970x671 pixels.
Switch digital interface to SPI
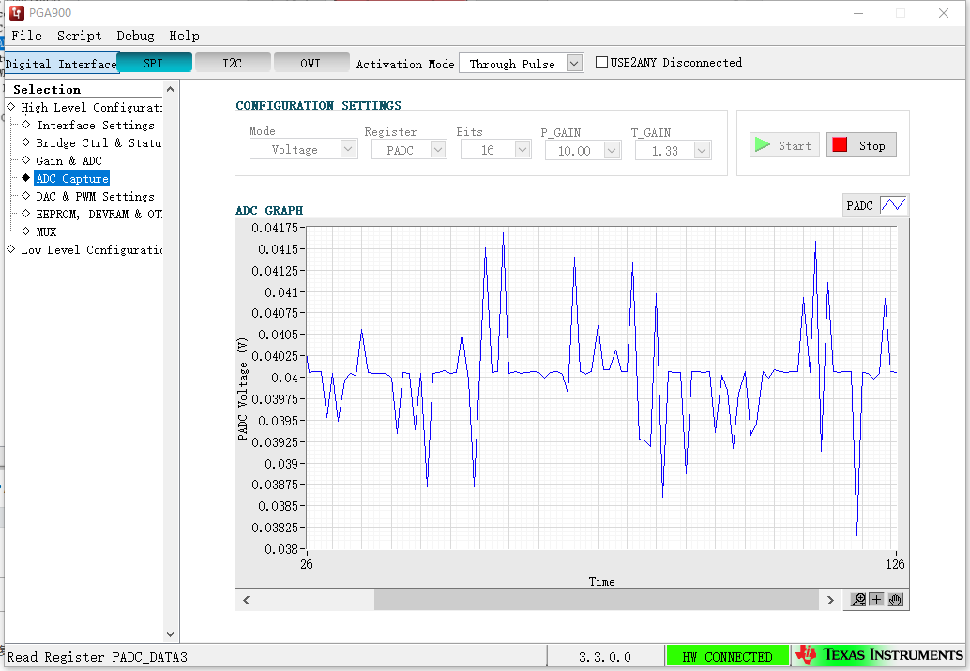pos(154,63)
